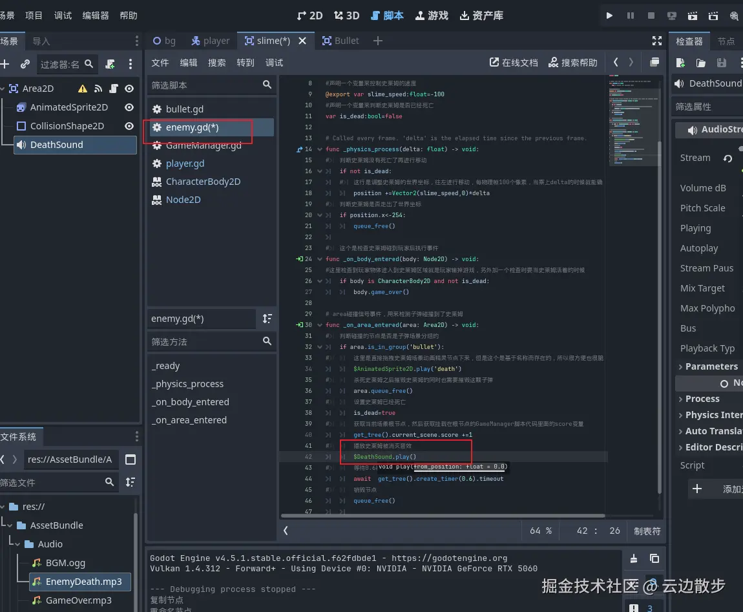The height and width of the screenshot is (612, 743).
Task: Hide the AnimatedSprite2D node
Action: point(129,107)
